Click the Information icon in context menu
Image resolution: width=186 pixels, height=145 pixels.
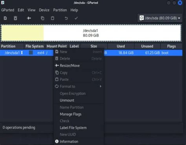(57, 141)
